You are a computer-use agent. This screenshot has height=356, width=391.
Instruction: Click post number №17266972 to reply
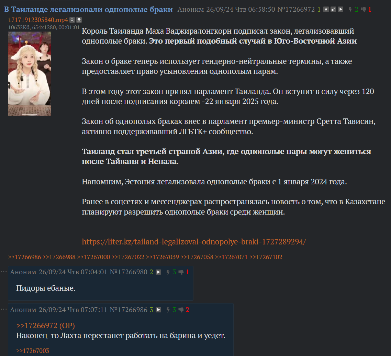point(296,10)
